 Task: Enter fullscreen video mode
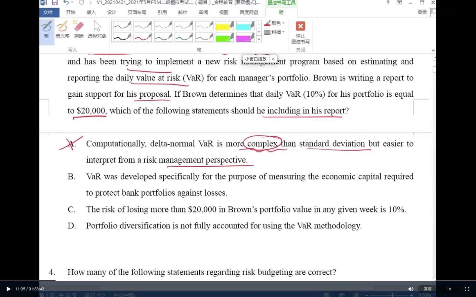pyautogui.click(x=467, y=289)
